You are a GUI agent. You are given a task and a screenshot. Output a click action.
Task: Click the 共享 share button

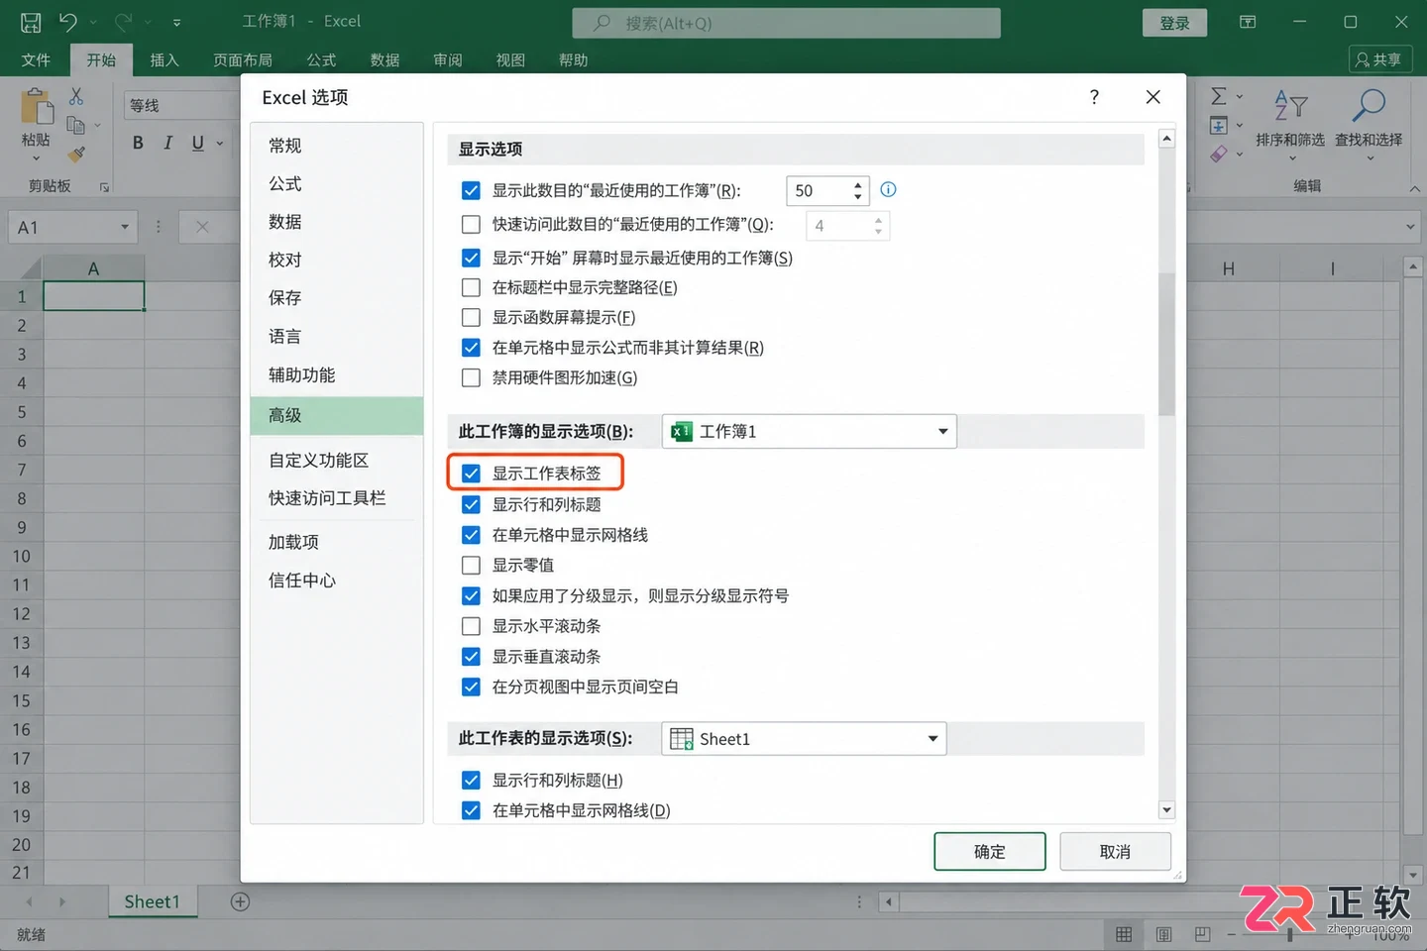point(1379,60)
